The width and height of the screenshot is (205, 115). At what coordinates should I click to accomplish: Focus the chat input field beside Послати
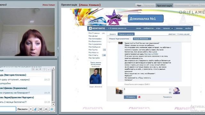[x=8, y=109]
